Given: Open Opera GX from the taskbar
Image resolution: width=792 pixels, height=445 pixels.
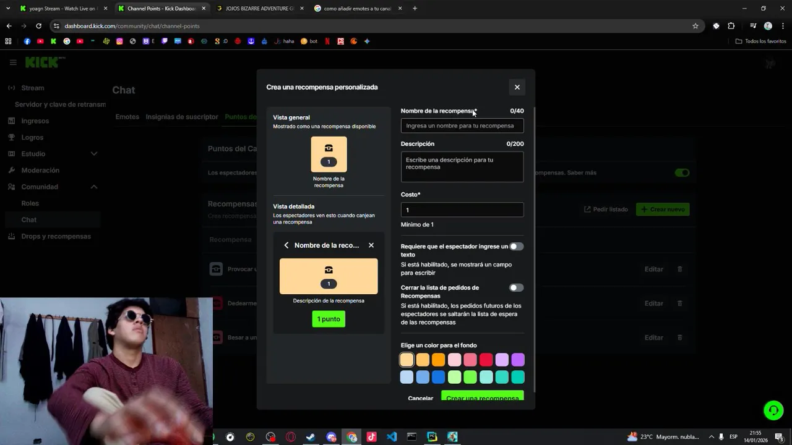Looking at the screenshot, I should (291, 437).
